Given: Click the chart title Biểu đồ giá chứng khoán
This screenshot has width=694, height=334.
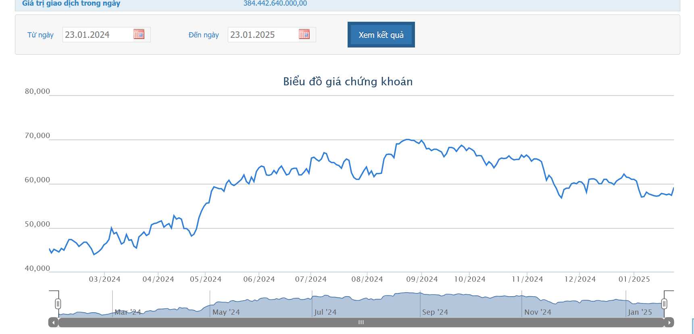Looking at the screenshot, I should [x=348, y=82].
